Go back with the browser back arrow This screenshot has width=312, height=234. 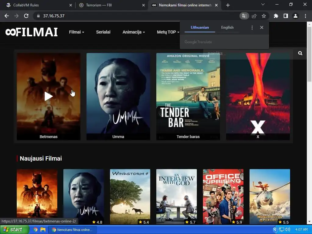(7, 16)
